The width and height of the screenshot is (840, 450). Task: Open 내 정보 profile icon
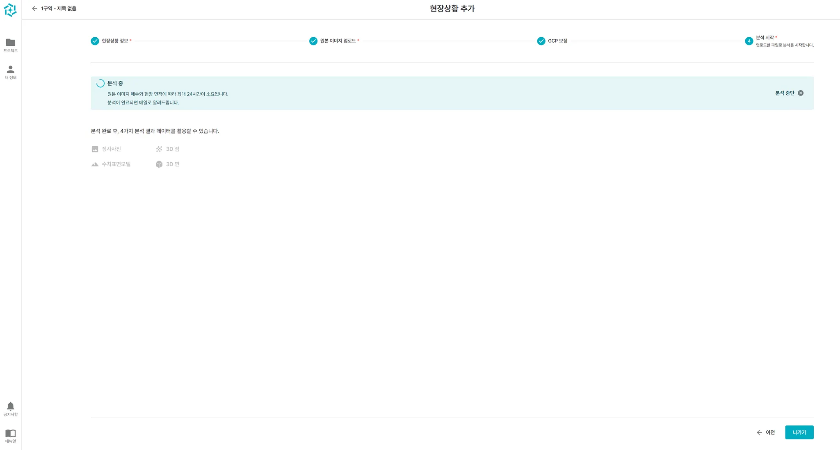(10, 69)
